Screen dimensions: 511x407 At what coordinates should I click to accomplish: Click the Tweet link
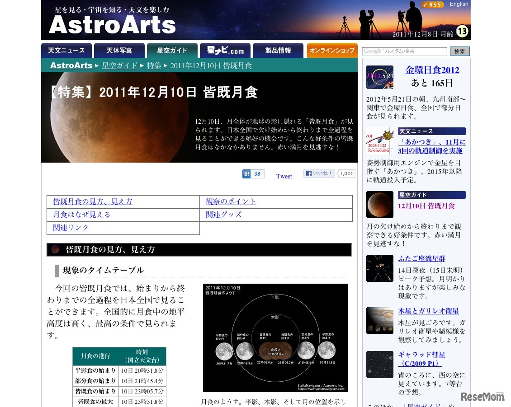pyautogui.click(x=284, y=176)
